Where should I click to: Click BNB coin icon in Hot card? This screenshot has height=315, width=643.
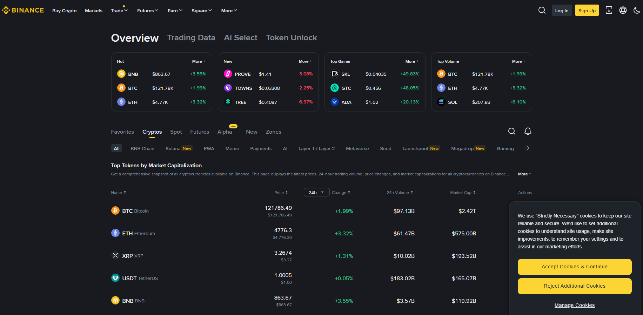121,74
